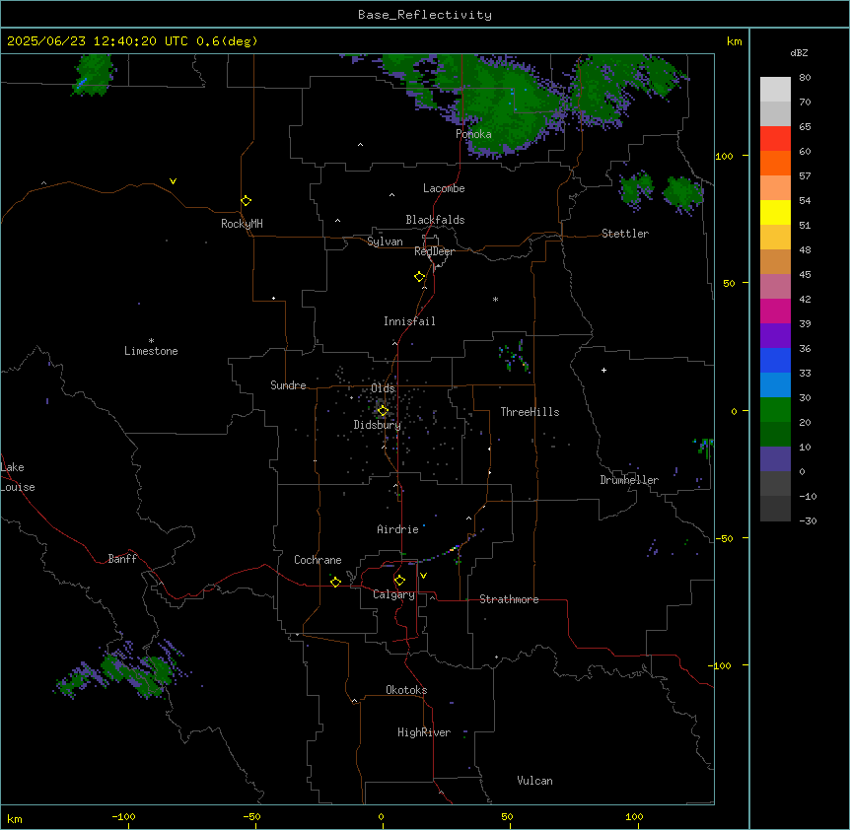Click the Banff town label

point(122,559)
